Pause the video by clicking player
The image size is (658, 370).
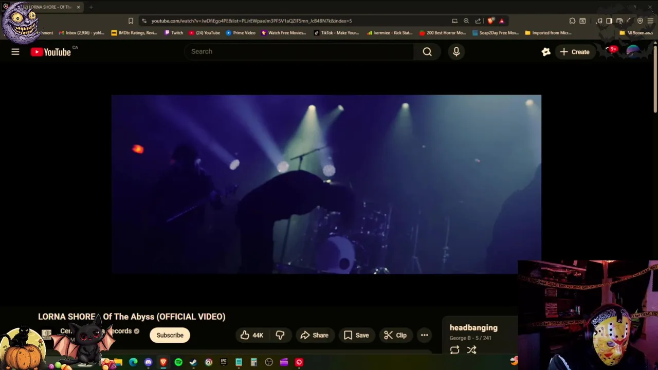click(x=326, y=184)
